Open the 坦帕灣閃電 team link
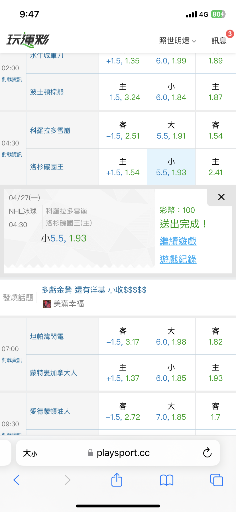 point(47,337)
